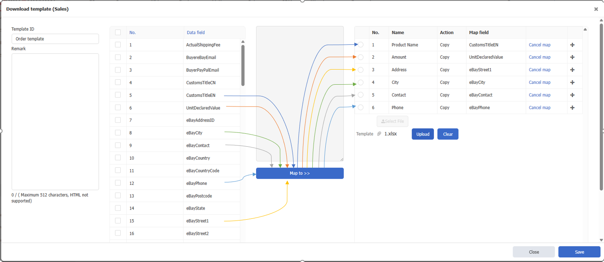Check the box for eBayContact
604x262 pixels.
[118, 145]
